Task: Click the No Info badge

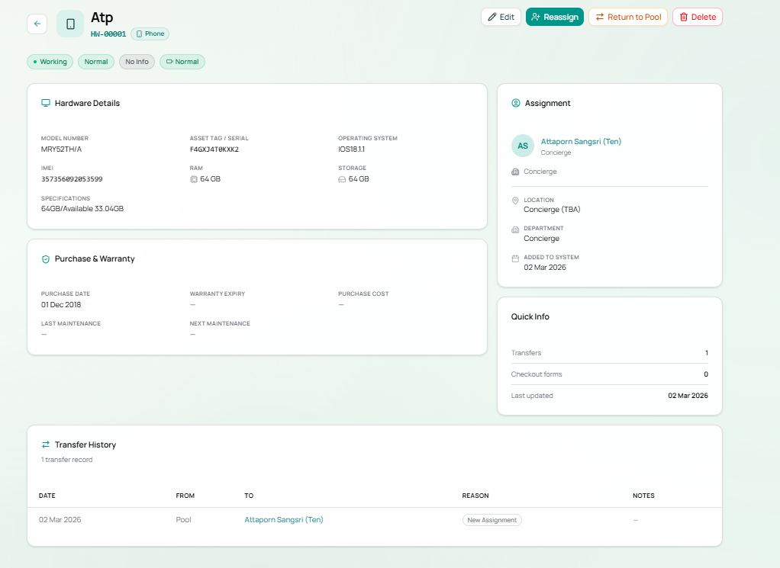Action: 137,62
